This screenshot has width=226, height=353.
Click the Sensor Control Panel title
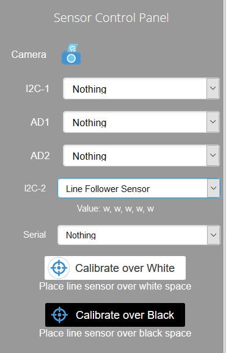pyautogui.click(x=111, y=18)
